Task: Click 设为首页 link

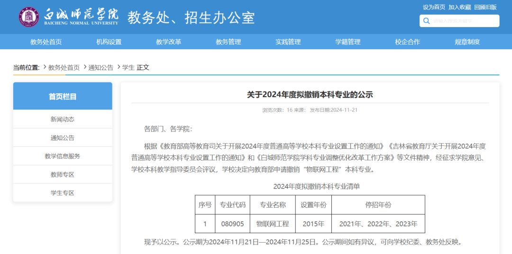Action: point(434,7)
